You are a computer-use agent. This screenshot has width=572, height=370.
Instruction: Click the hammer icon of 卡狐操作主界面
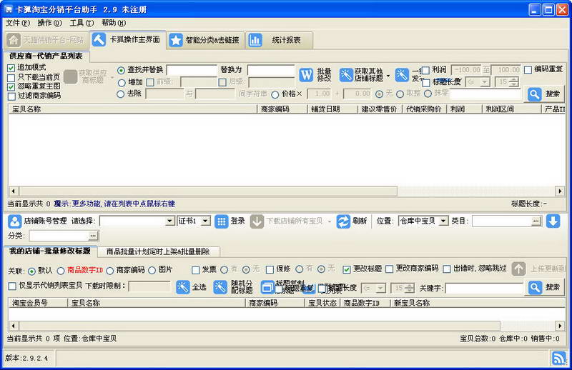[99, 39]
